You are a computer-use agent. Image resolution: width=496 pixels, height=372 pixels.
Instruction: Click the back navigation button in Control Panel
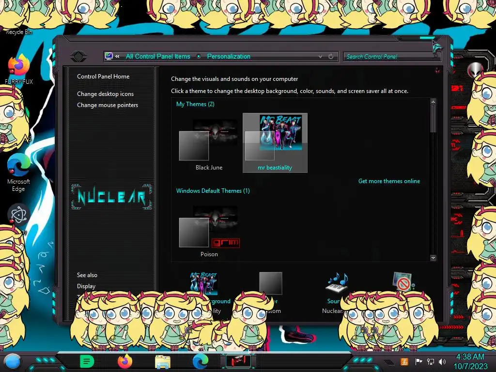[x=78, y=56]
